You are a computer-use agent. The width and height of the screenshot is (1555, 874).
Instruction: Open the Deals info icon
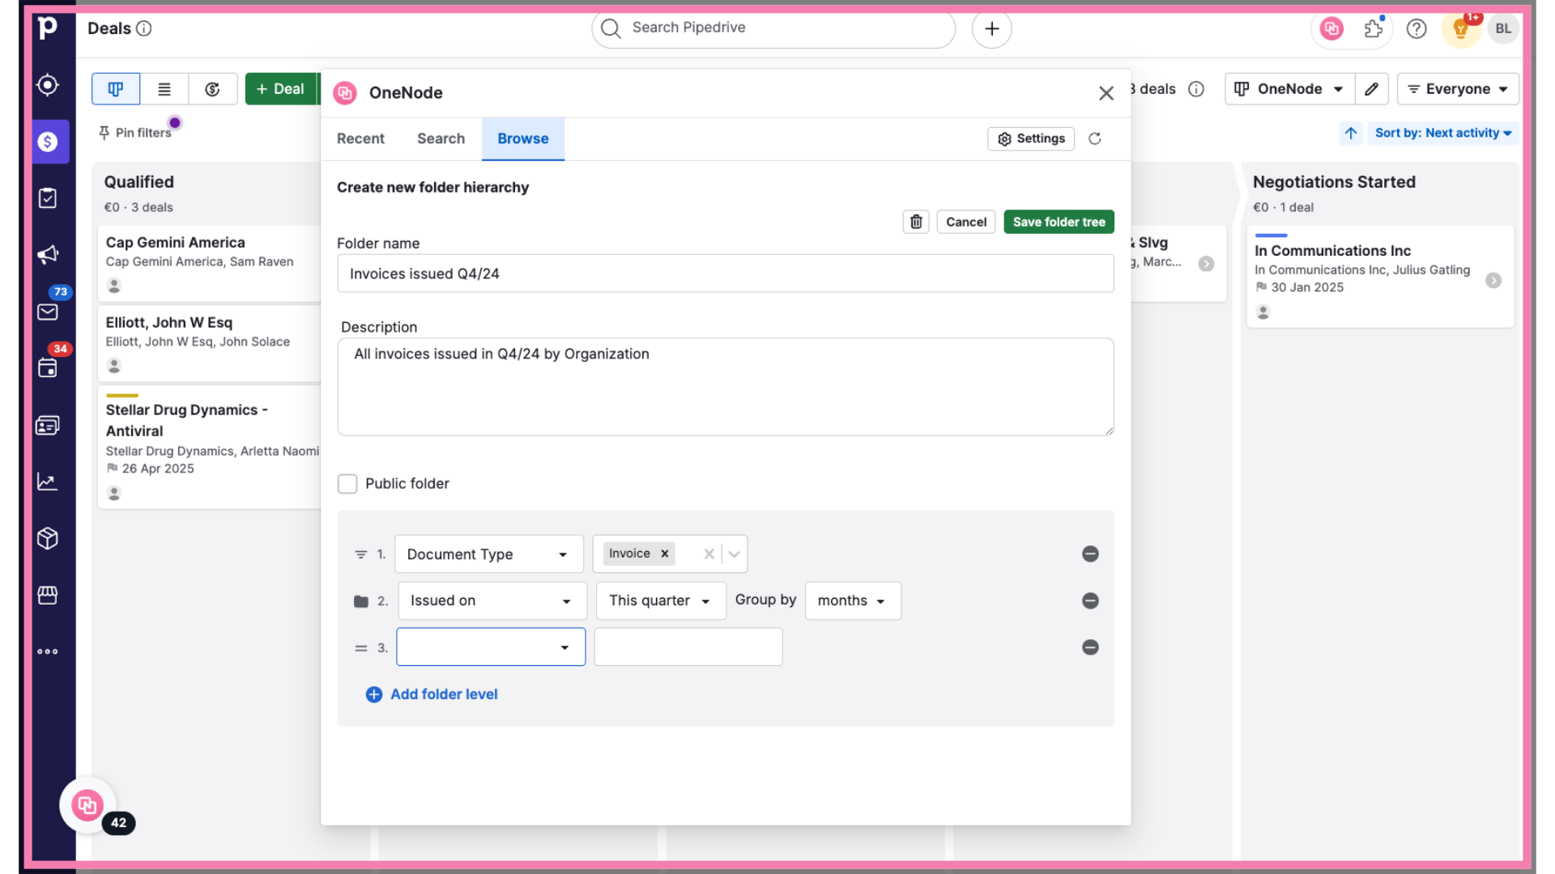point(144,28)
